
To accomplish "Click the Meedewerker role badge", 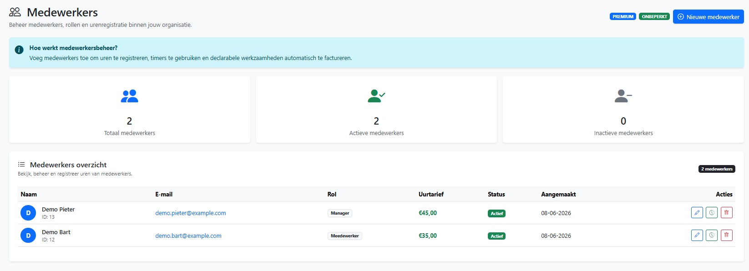I will click(x=345, y=236).
